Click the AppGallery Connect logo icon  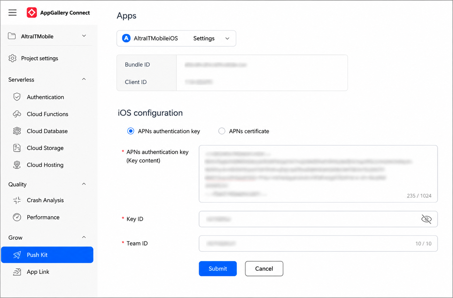pyautogui.click(x=32, y=13)
